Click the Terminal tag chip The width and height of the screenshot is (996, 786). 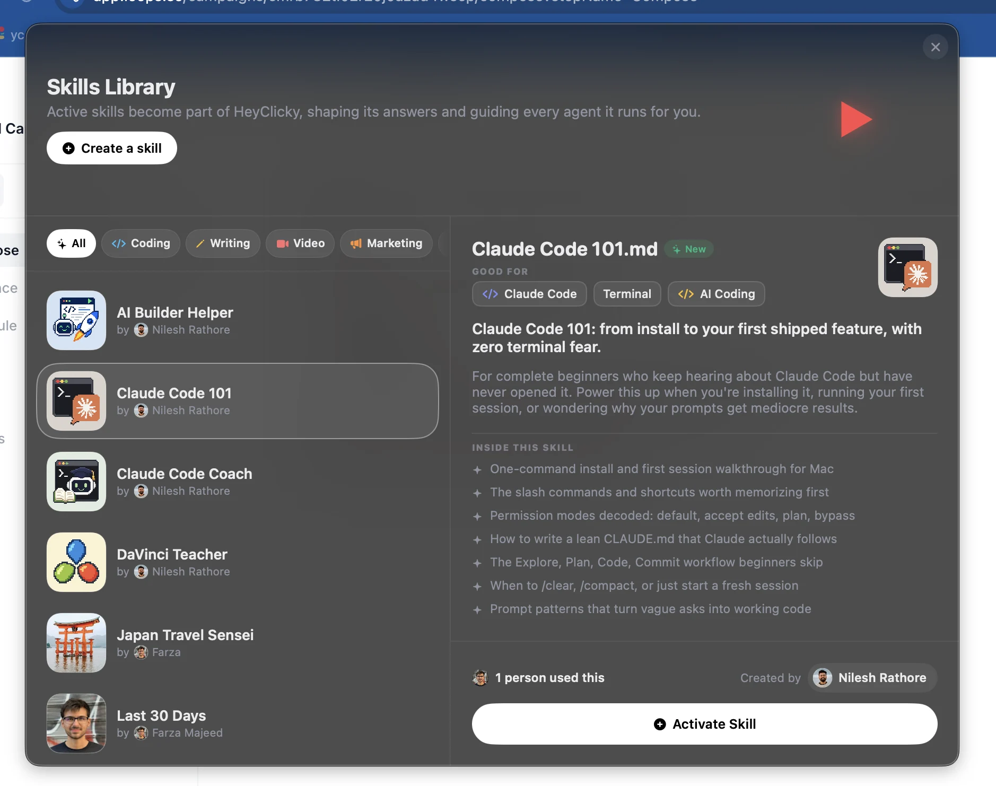(x=627, y=294)
